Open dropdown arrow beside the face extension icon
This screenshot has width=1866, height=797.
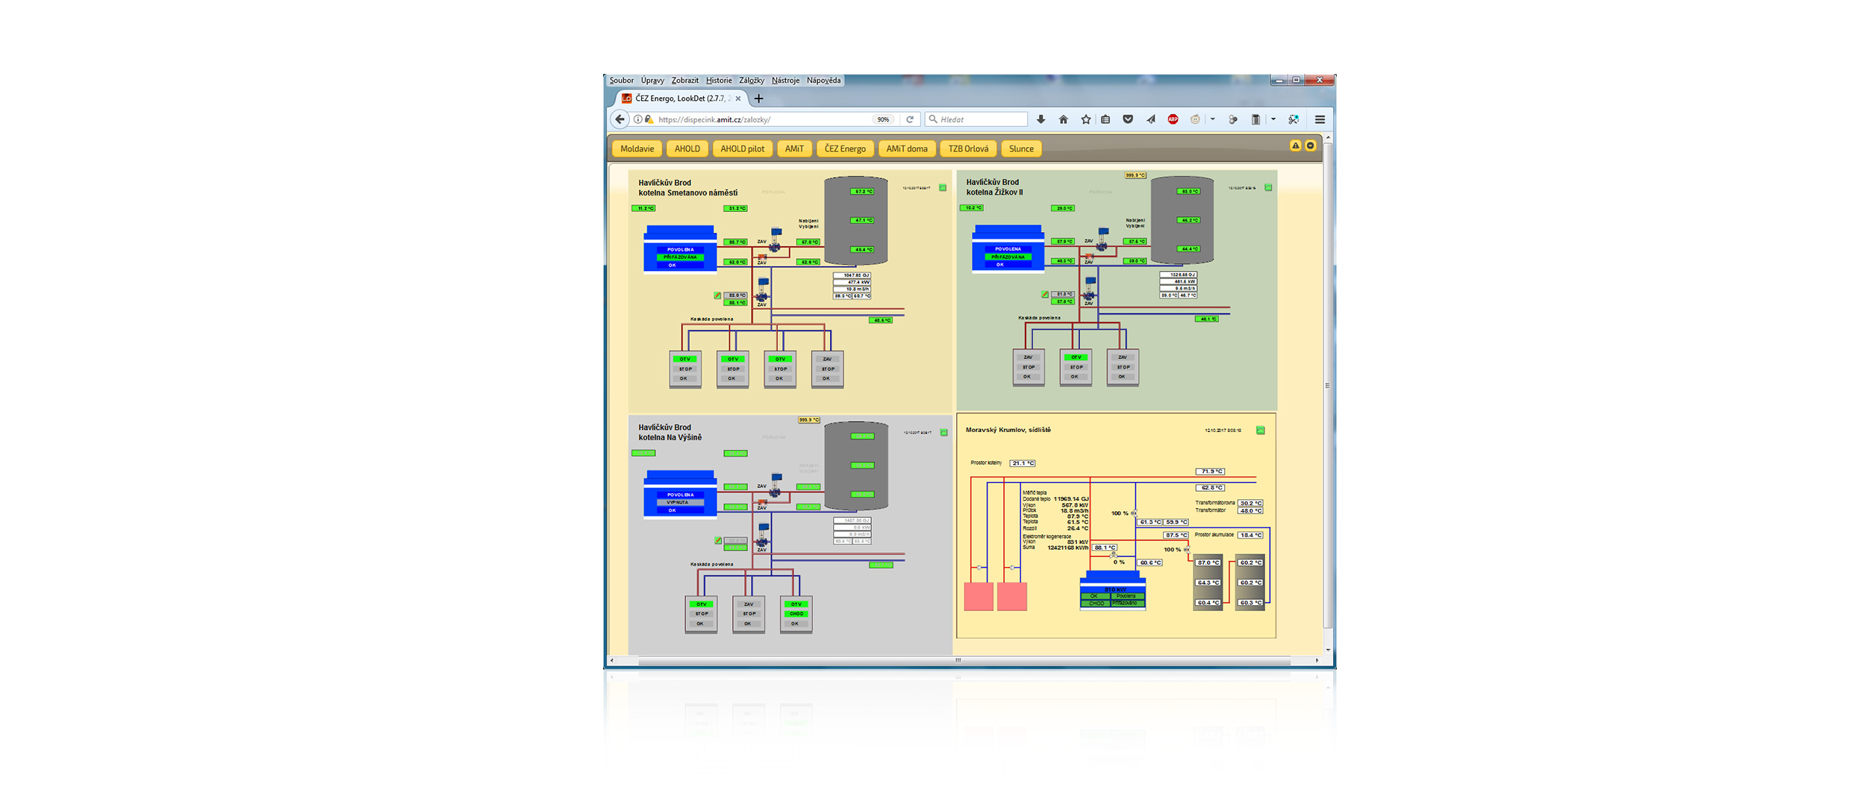(x=1212, y=119)
